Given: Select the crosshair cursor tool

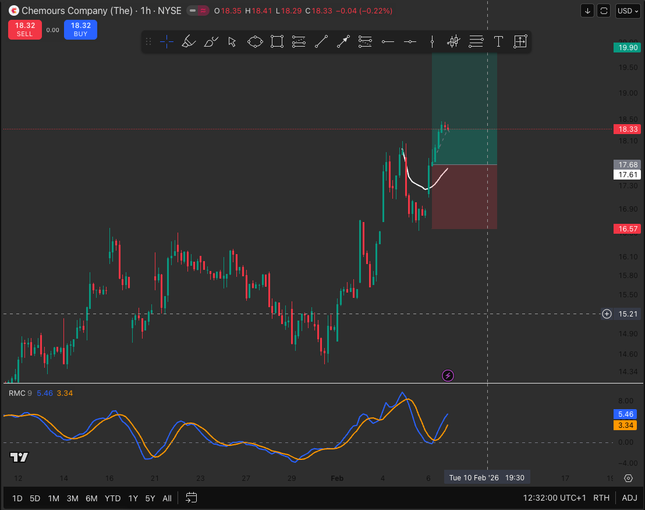Looking at the screenshot, I should (x=166, y=41).
